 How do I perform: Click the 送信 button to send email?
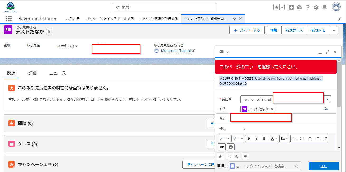[324, 166]
